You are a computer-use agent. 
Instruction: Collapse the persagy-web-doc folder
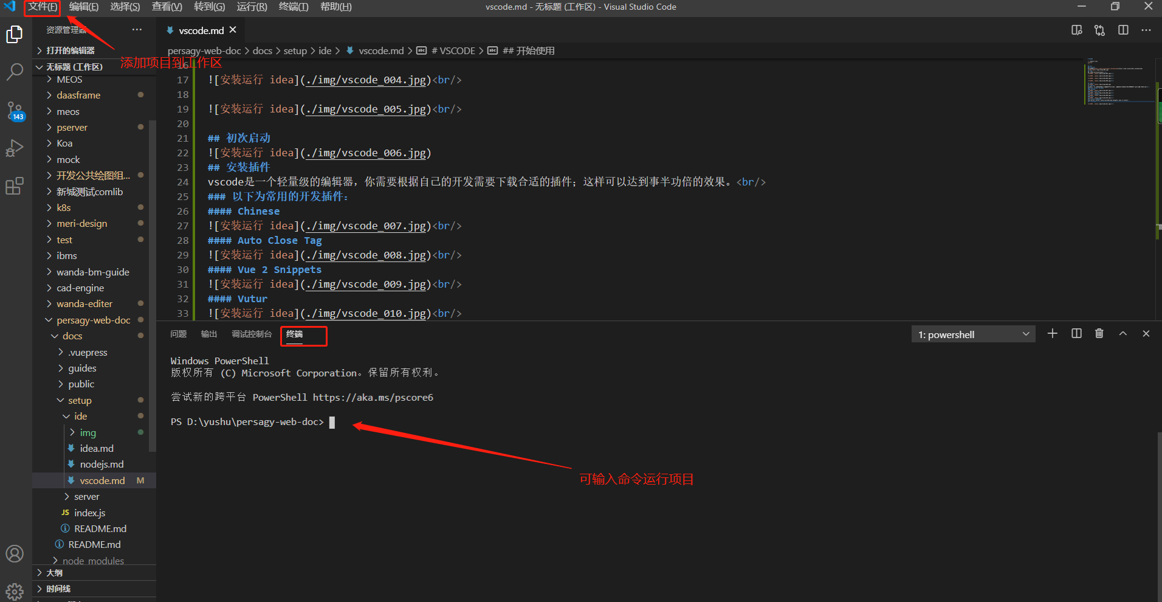coord(93,320)
